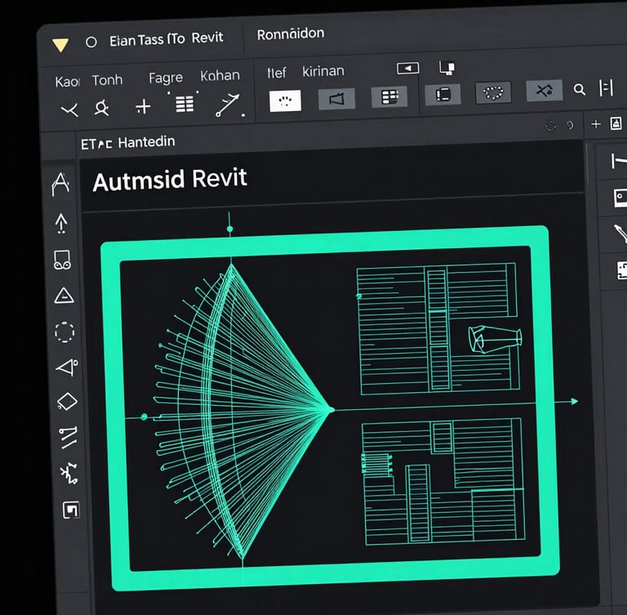Select the letter A text tool
627x615 pixels.
pyautogui.click(x=60, y=185)
